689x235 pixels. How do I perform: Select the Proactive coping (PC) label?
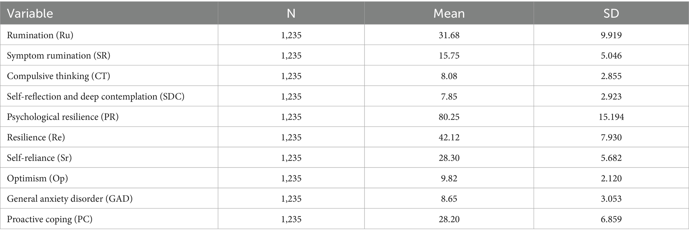point(50,219)
